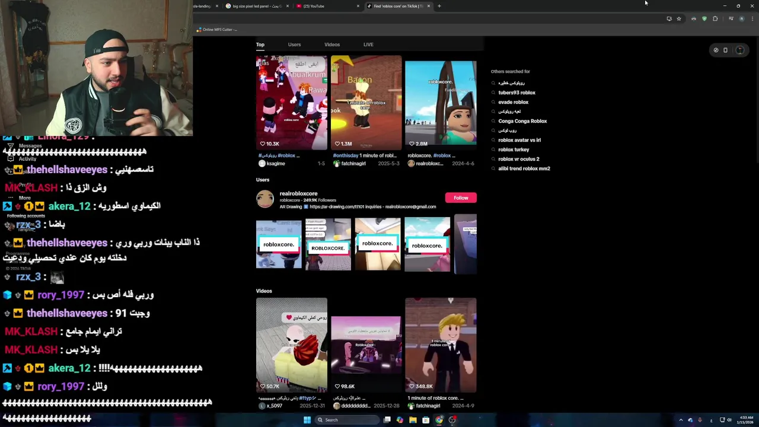Switch to the Top results tab

tap(260, 44)
